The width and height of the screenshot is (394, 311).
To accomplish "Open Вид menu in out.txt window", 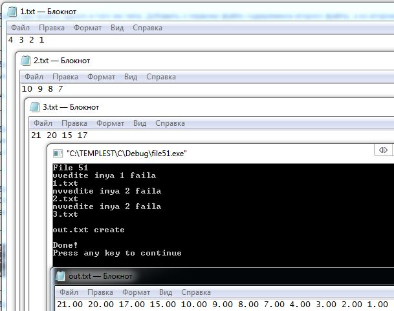I will (x=166, y=292).
